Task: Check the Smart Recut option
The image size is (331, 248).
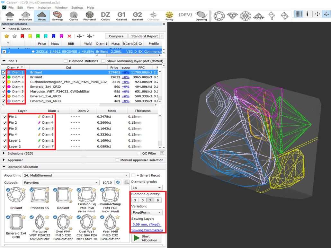Action: [133, 175]
